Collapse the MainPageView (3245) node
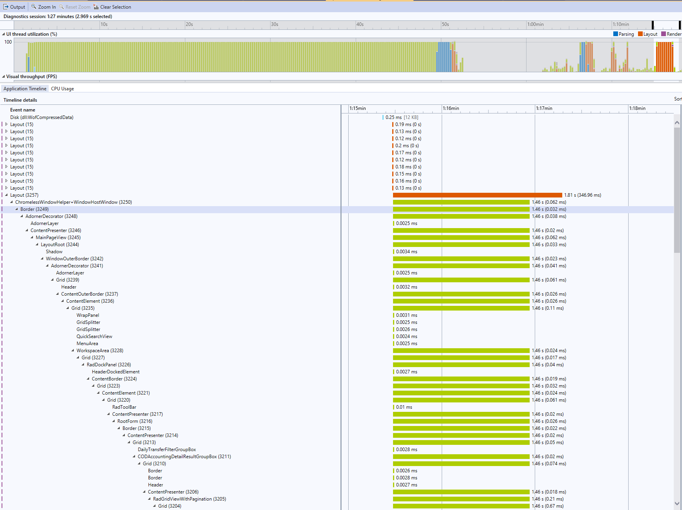This screenshot has height=510, width=682. click(32, 238)
